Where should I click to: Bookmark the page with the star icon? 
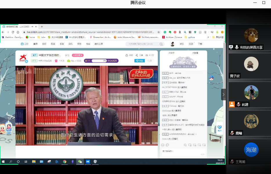(x=159, y=32)
